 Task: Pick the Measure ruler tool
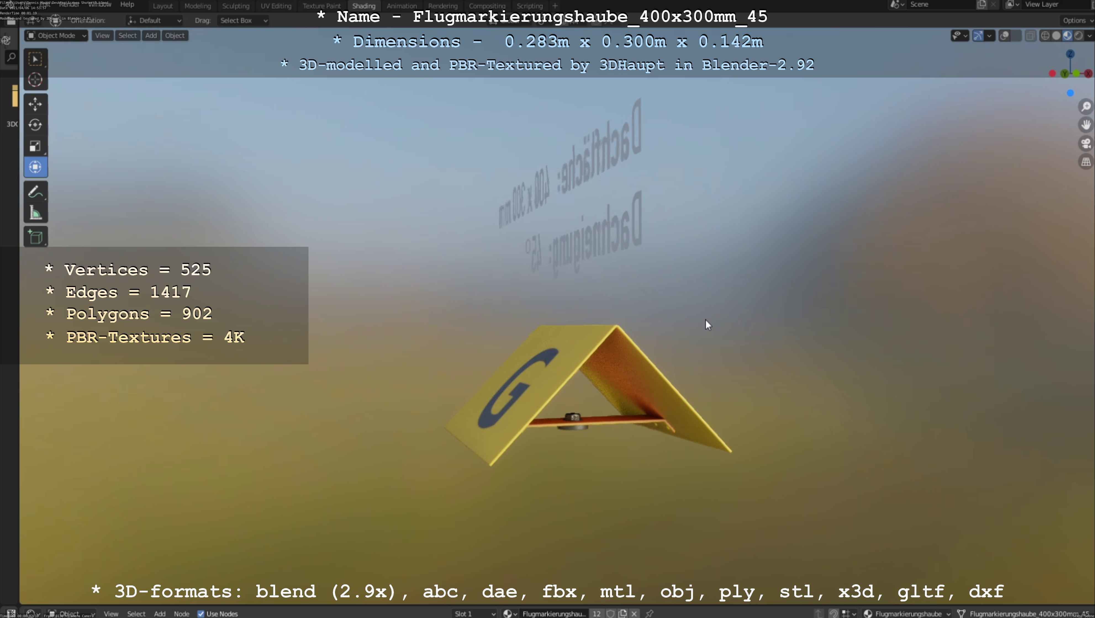tap(35, 213)
